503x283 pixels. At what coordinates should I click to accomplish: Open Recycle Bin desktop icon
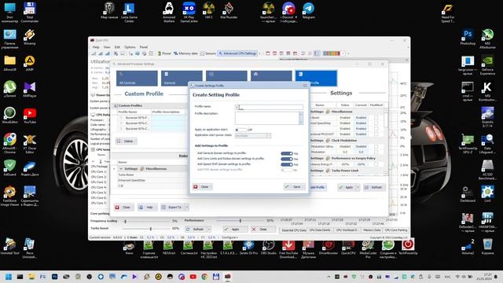click(487, 246)
